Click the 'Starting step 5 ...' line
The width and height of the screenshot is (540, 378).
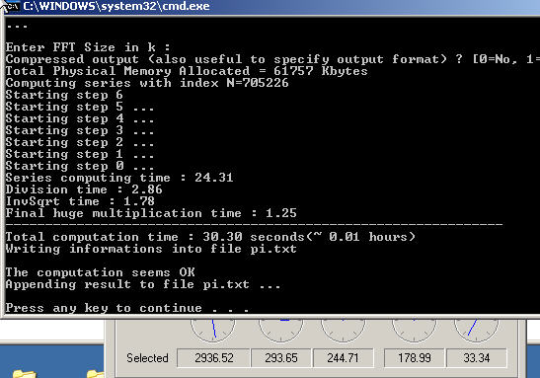click(80, 107)
